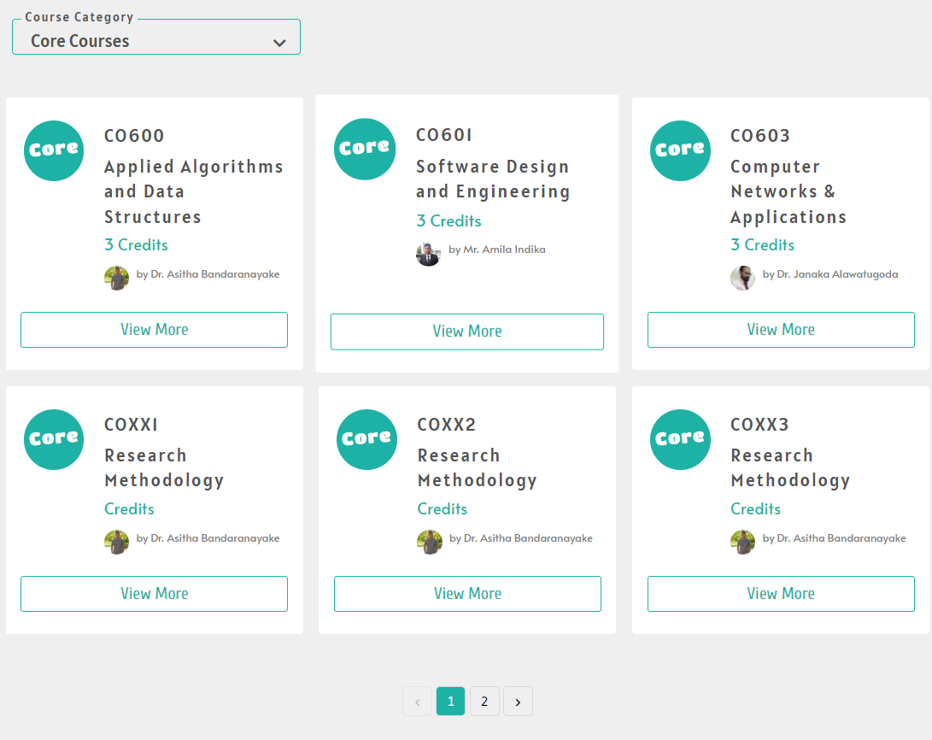Select page 2 in pagination
Screen dimensions: 932x740
484,702
